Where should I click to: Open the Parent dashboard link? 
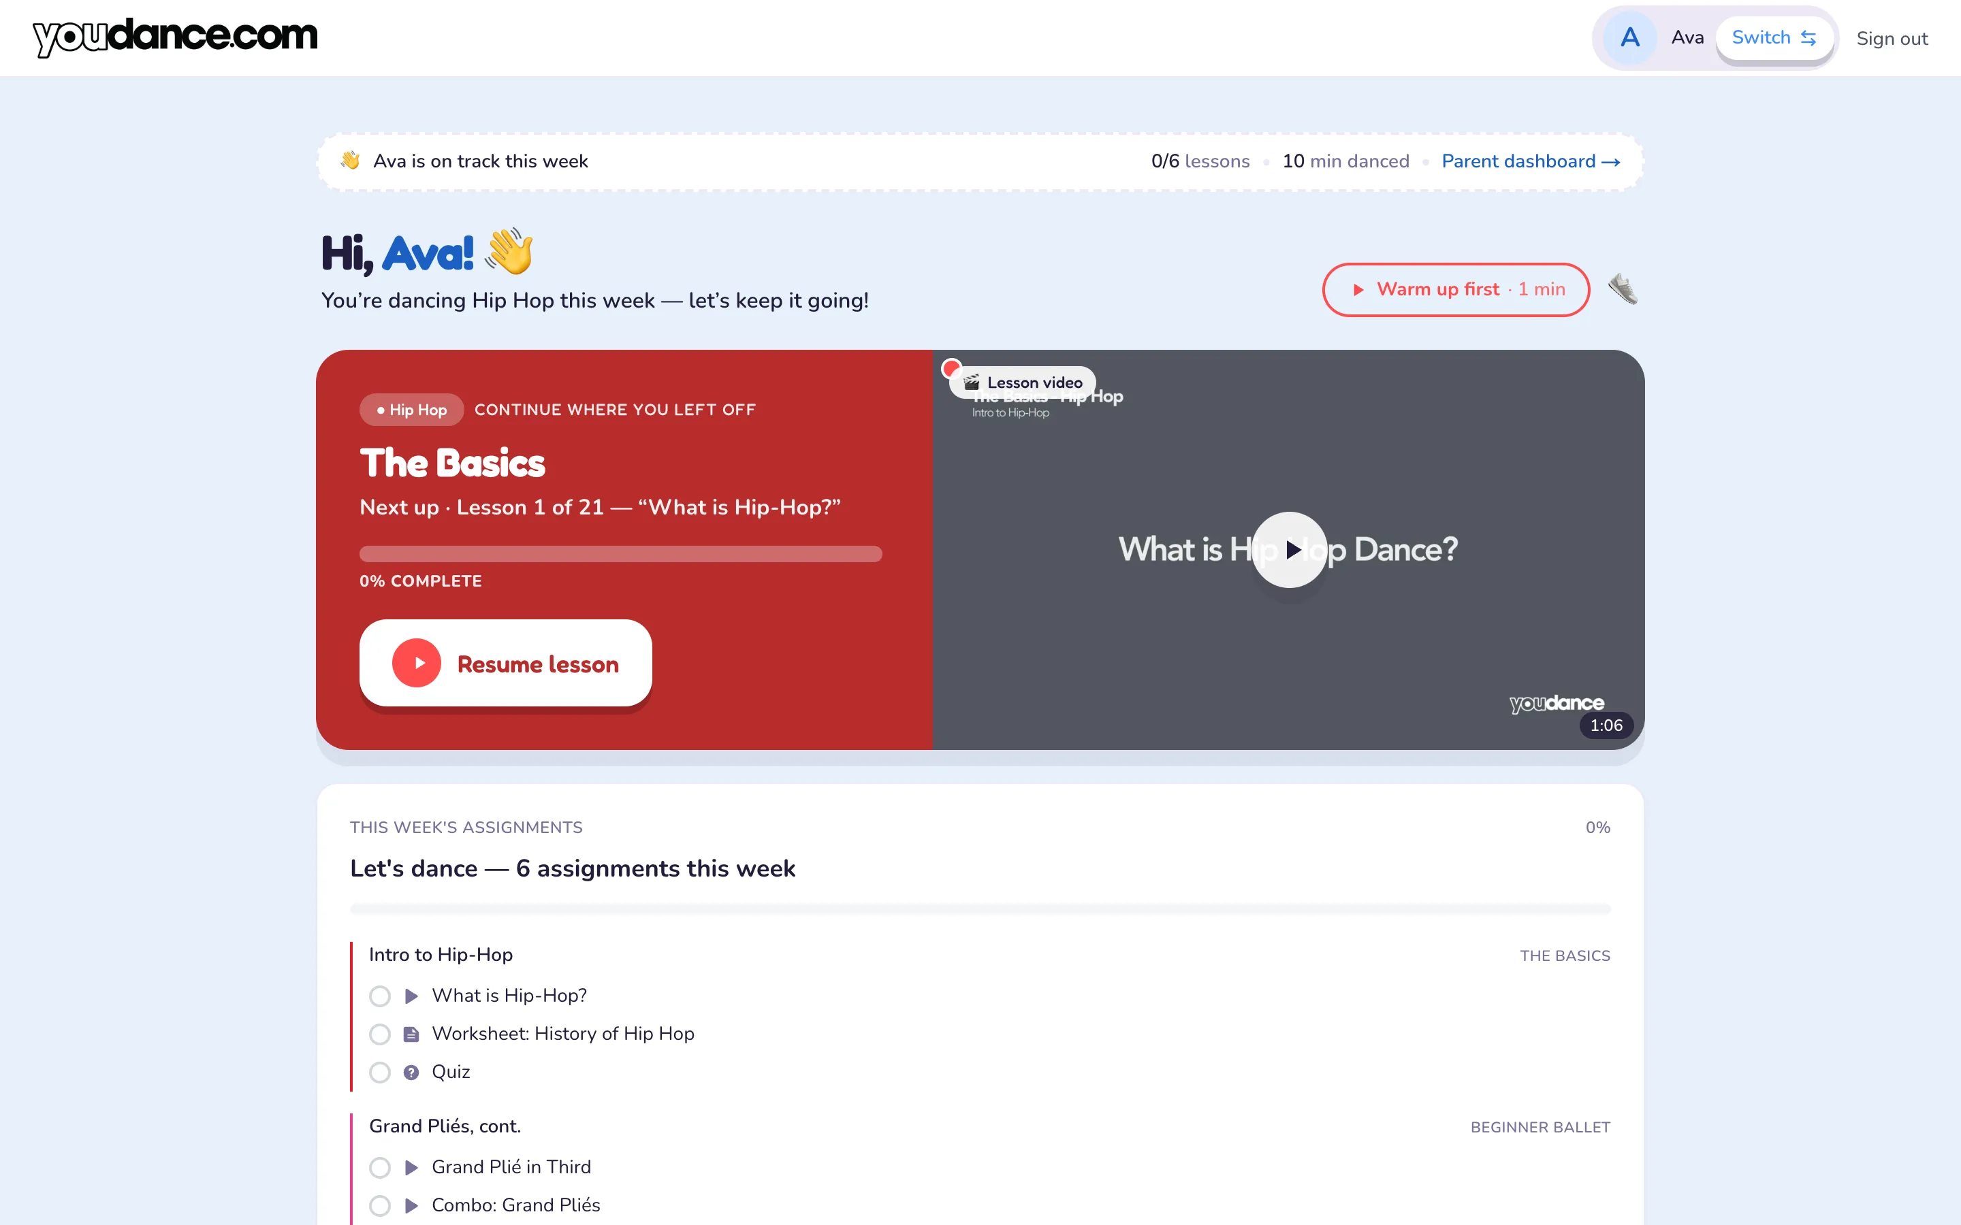coord(1530,161)
